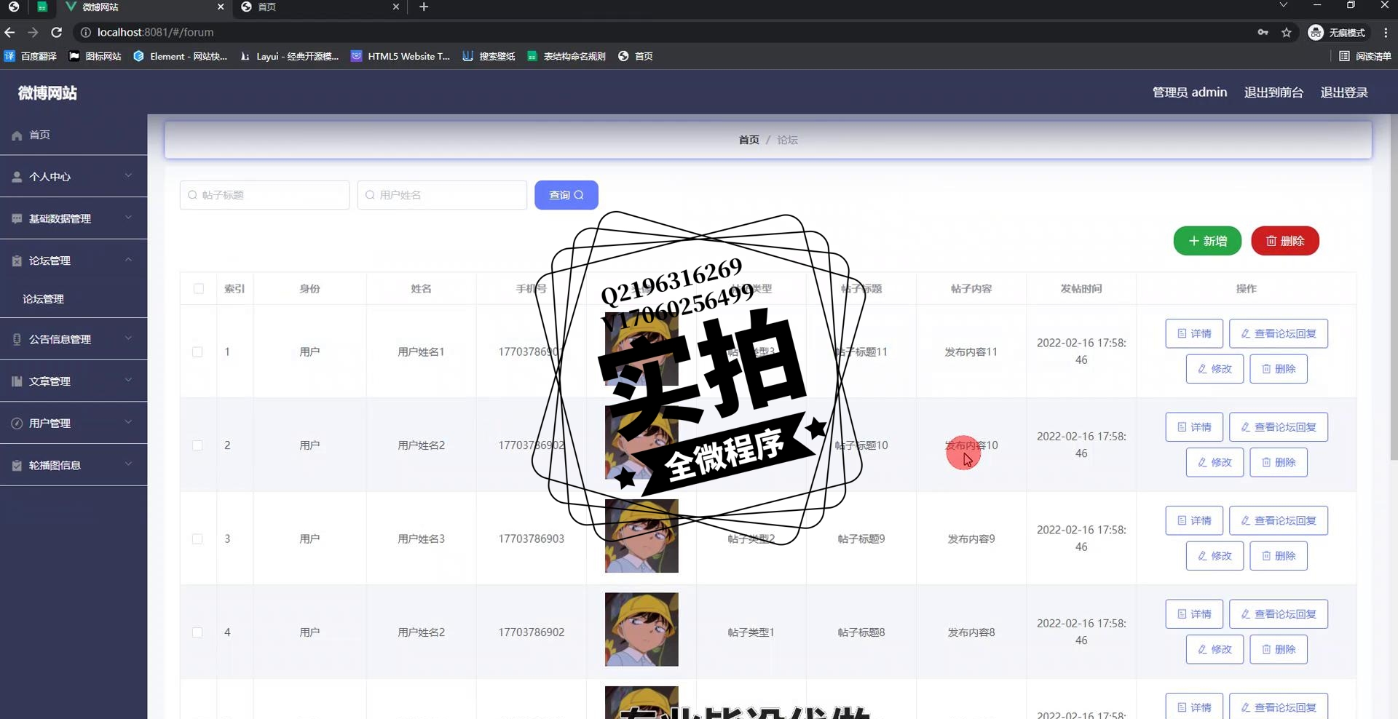Check the checkbox for row 3

point(197,539)
